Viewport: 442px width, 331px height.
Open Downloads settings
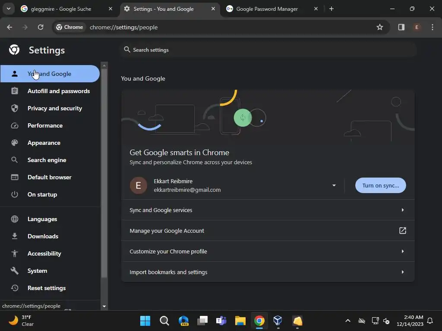(50, 236)
